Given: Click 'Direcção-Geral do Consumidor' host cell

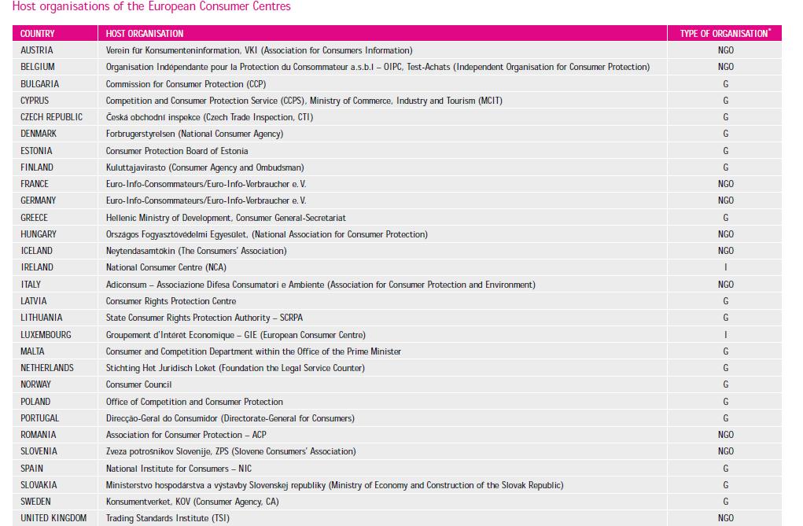Looking at the screenshot, I should click(382, 418).
